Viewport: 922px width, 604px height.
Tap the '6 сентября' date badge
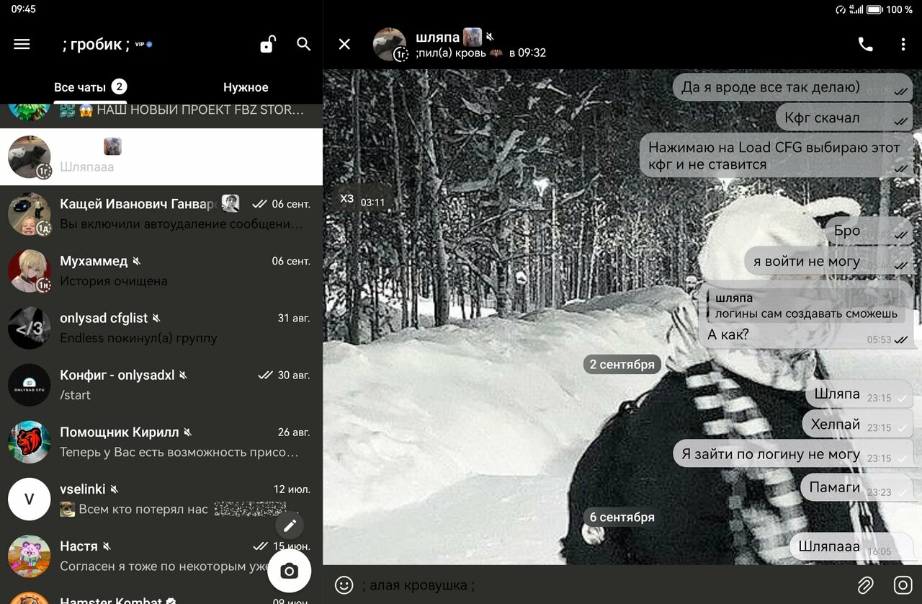[622, 517]
